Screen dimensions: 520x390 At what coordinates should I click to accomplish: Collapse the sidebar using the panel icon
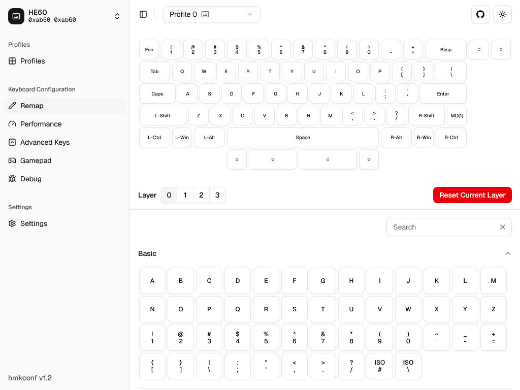[x=143, y=14]
